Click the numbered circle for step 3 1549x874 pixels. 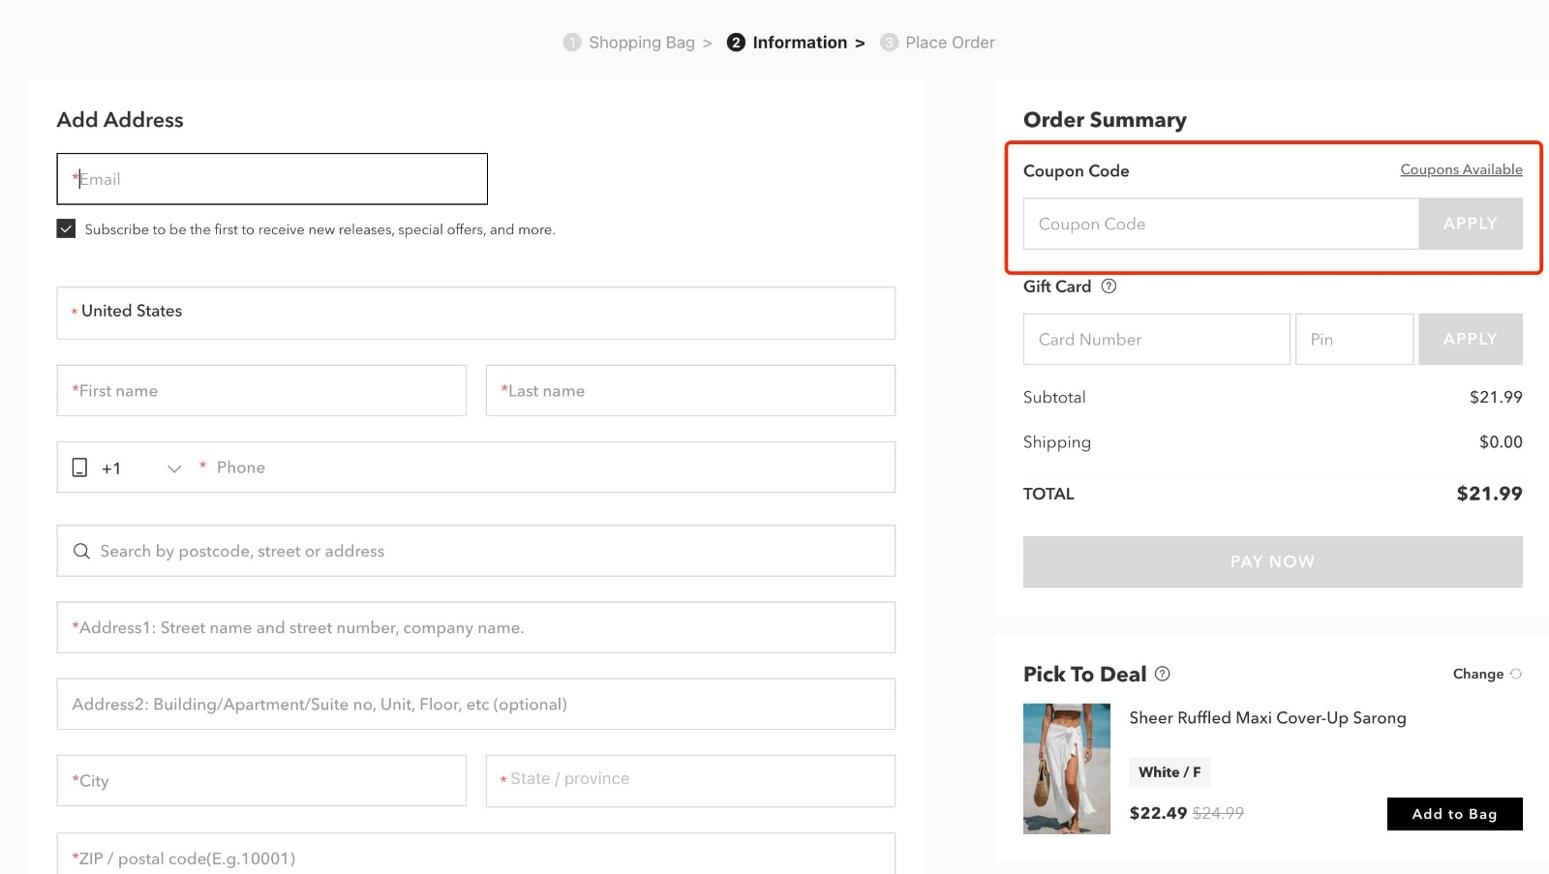tap(889, 42)
